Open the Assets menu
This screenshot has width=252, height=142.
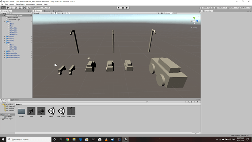[12, 4]
